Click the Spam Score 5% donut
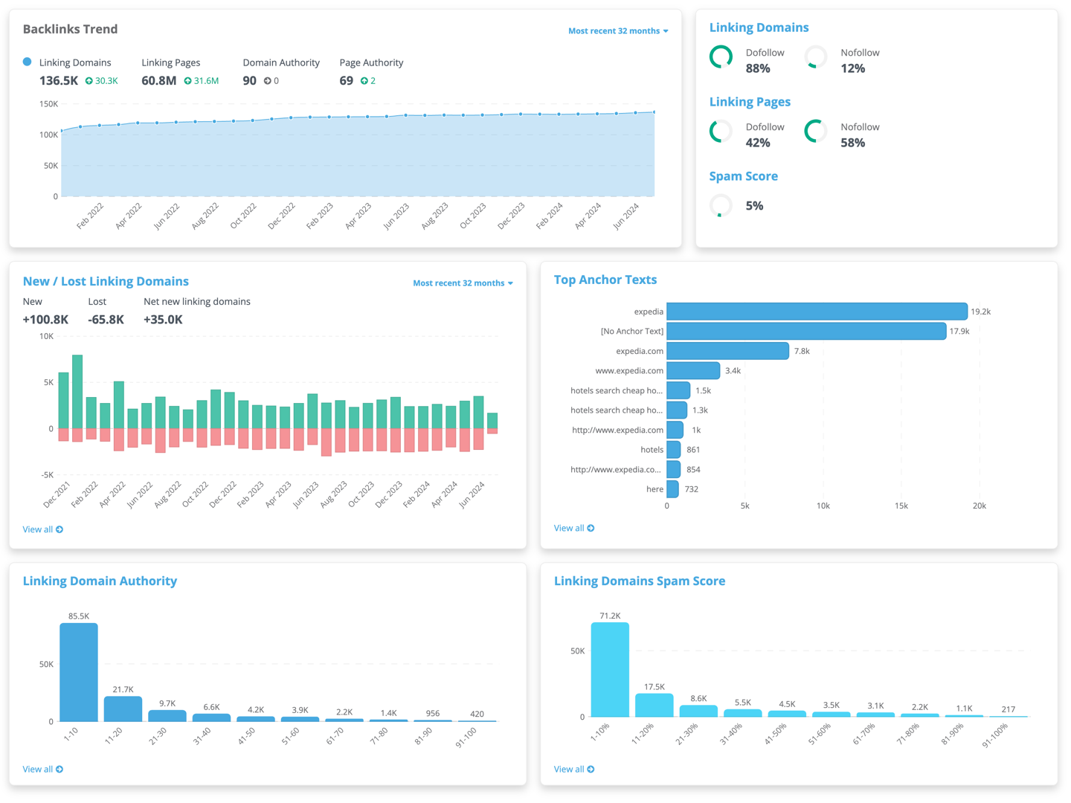The width and height of the screenshot is (1071, 803). tap(721, 205)
